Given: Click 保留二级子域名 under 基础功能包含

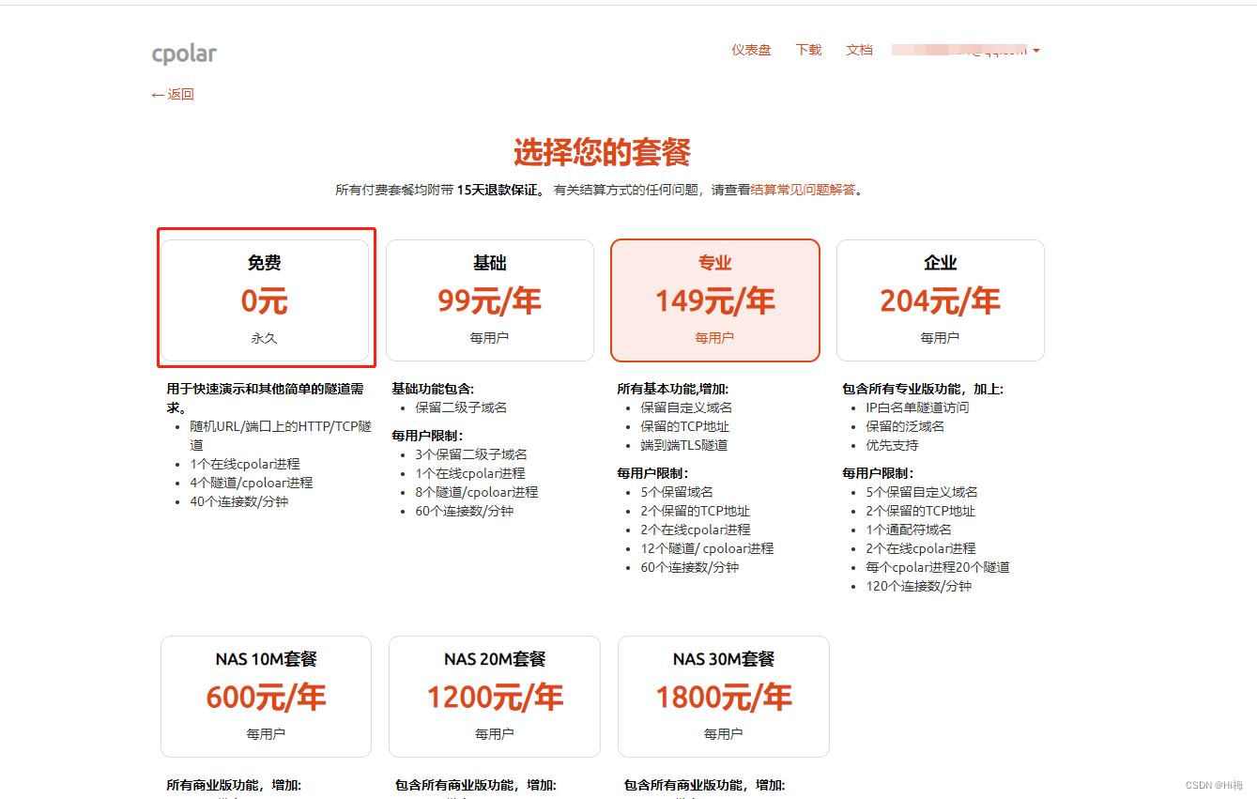Looking at the screenshot, I should pos(461,407).
